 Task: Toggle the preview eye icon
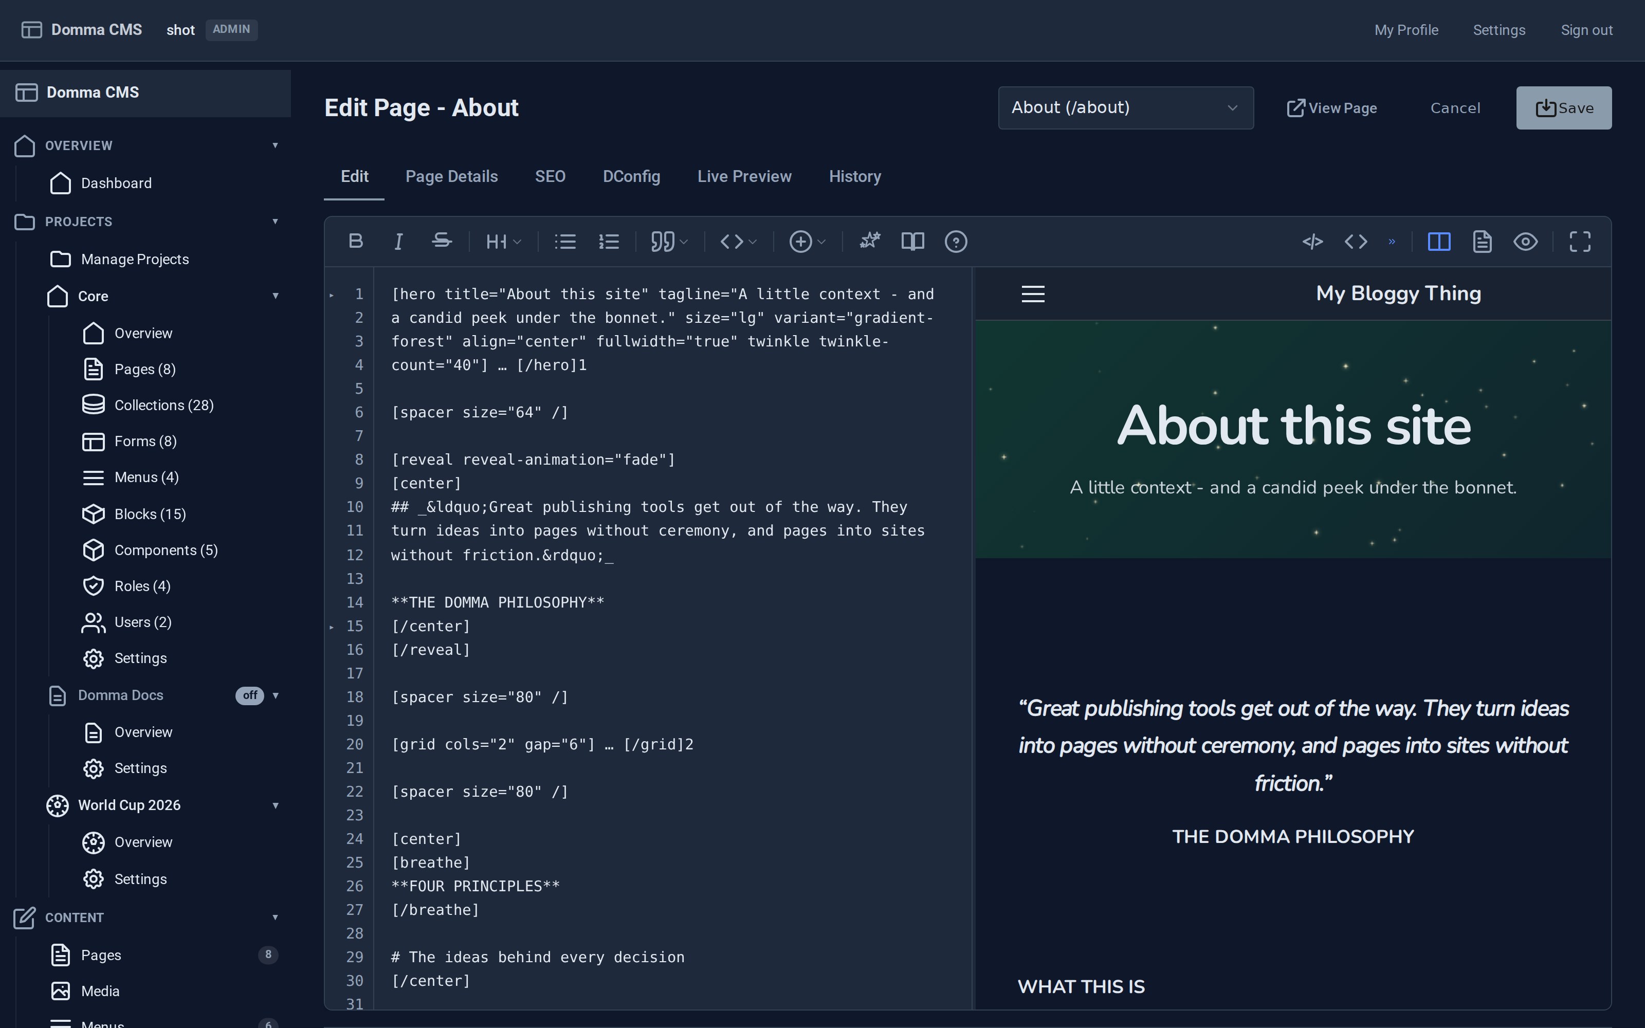(1525, 242)
